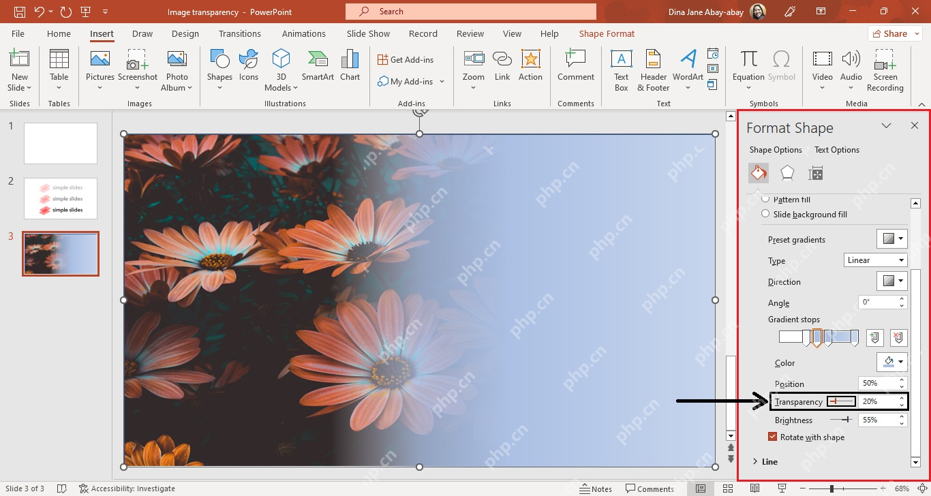
Task: Click the Add gradient stop icon
Action: [875, 337]
